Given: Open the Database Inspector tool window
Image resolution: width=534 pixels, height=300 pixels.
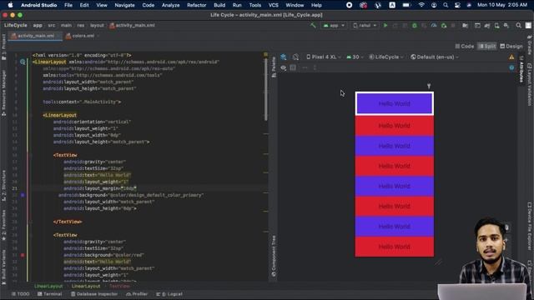Looking at the screenshot, I should (x=94, y=294).
